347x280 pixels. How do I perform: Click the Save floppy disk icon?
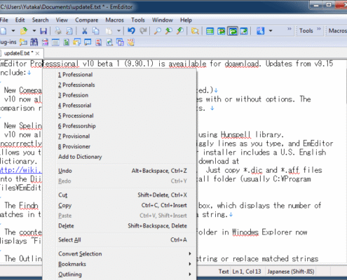pos(43,31)
